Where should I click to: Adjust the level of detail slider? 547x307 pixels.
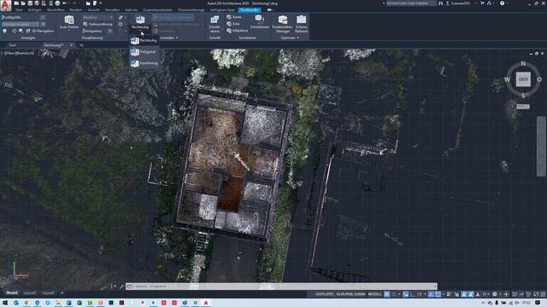[x=23, y=24]
